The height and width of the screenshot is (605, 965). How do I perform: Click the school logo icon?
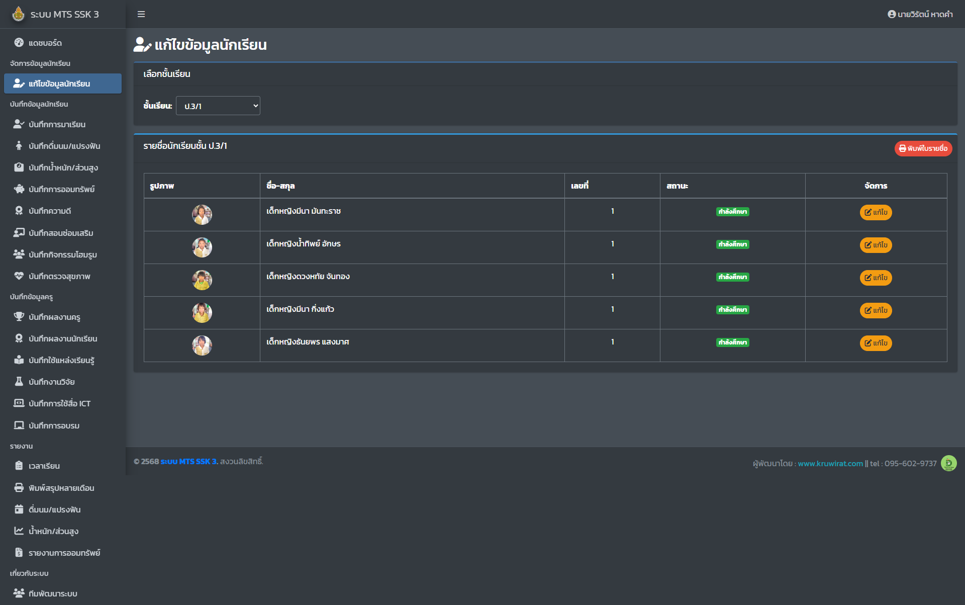19,14
